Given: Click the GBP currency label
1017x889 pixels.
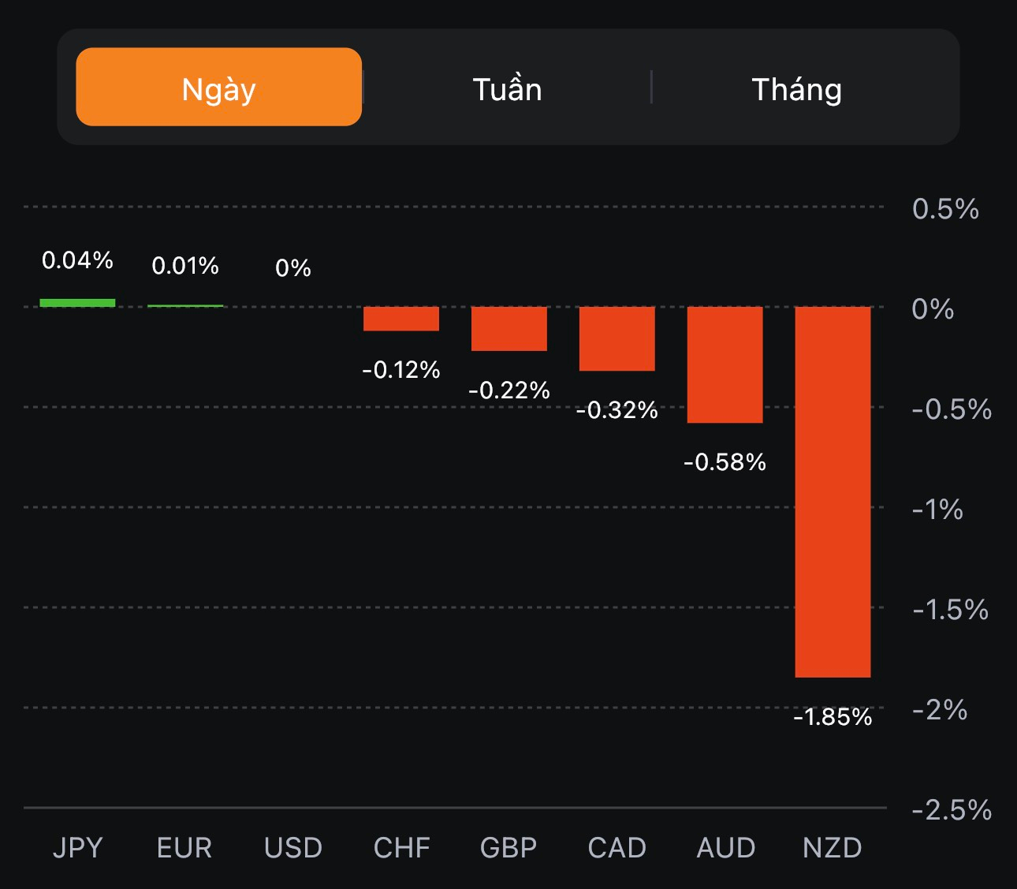Looking at the screenshot, I should coord(508,848).
